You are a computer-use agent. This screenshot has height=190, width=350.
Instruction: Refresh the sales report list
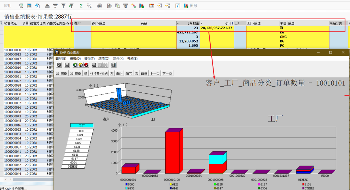(x=37, y=6)
